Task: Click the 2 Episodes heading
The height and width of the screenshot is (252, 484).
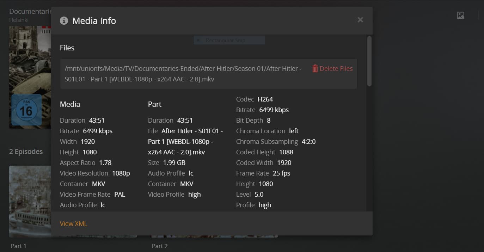Action: click(26, 152)
